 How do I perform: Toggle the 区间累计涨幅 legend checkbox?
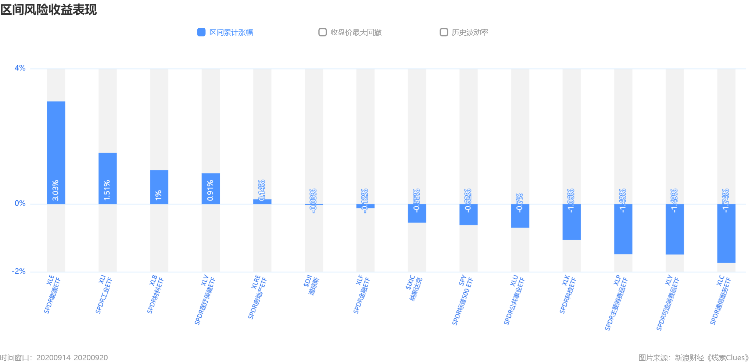pyautogui.click(x=201, y=32)
